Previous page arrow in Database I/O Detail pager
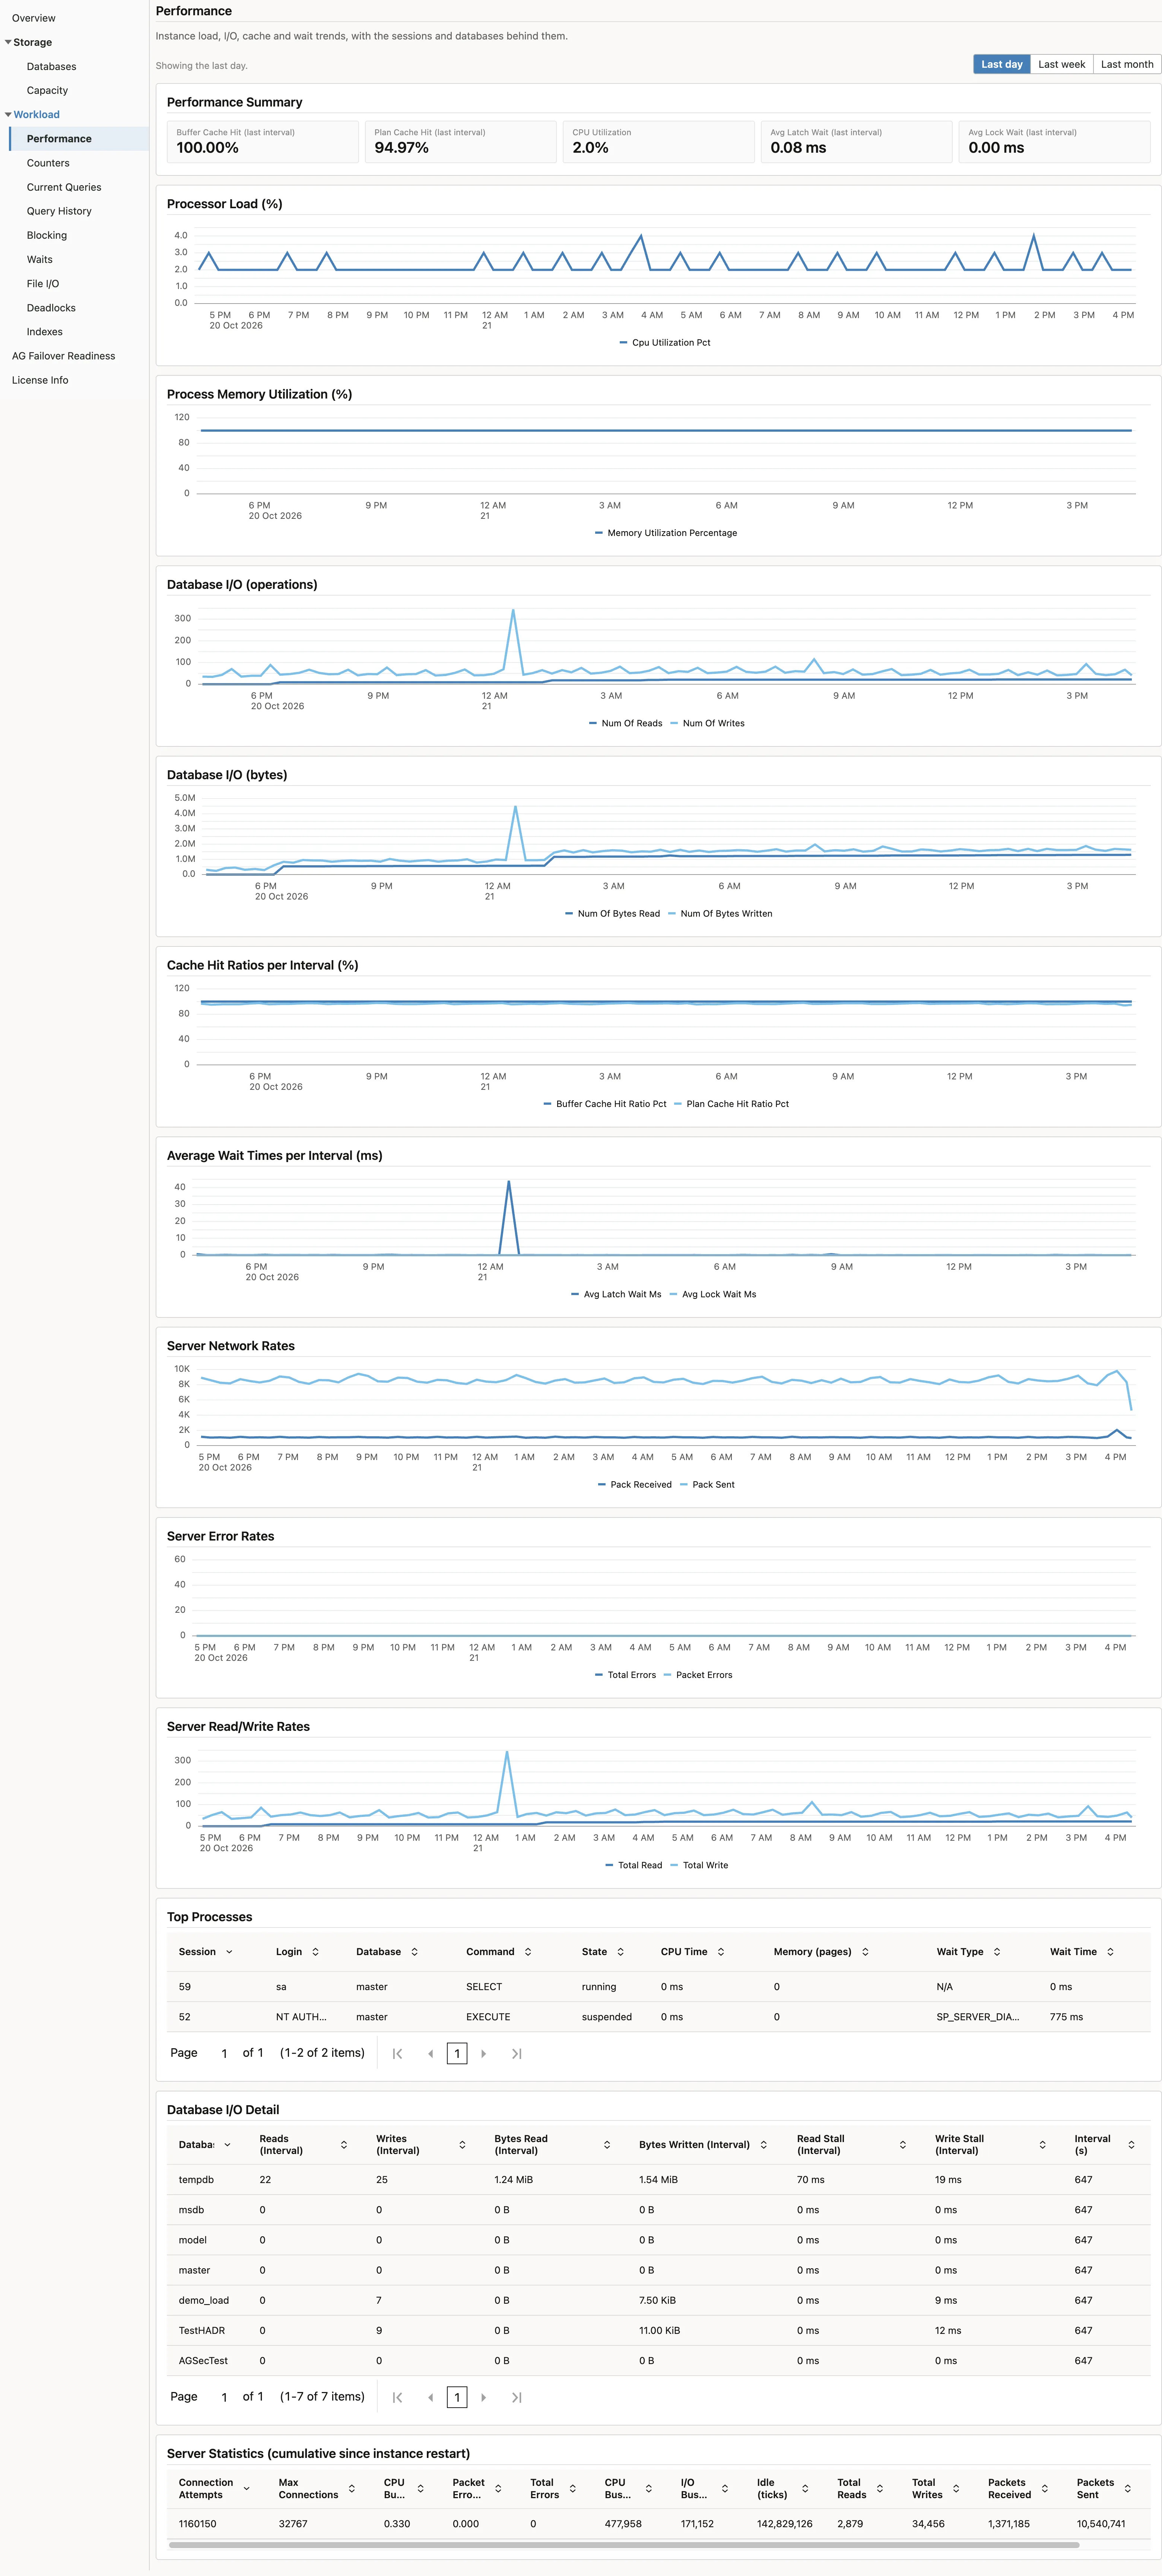This screenshot has width=1162, height=2576. click(x=430, y=2397)
